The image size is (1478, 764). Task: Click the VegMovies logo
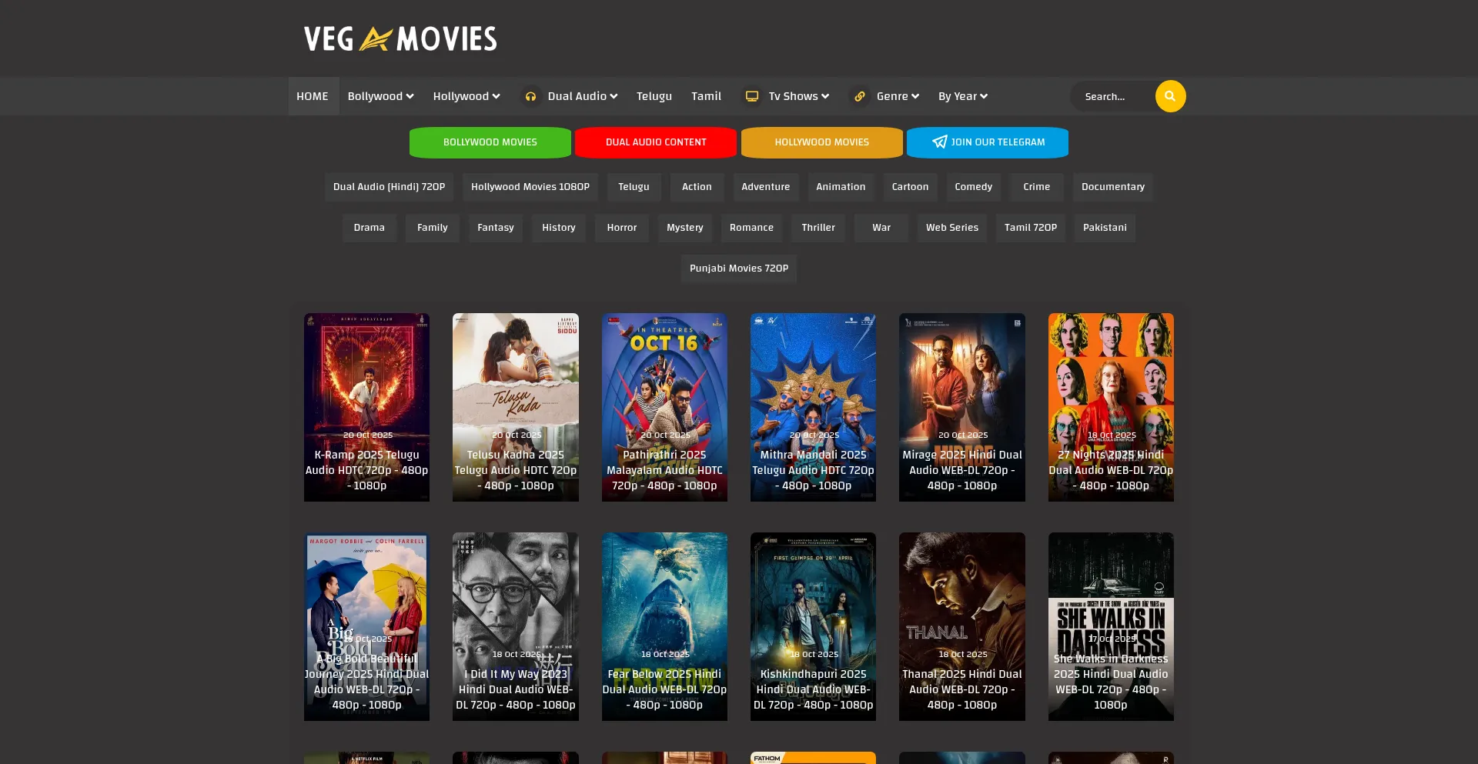point(400,38)
